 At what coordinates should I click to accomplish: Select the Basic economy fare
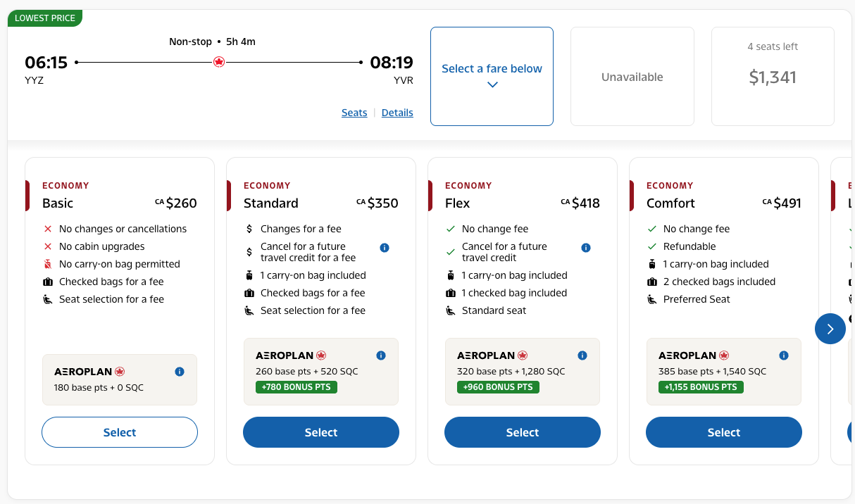click(120, 432)
